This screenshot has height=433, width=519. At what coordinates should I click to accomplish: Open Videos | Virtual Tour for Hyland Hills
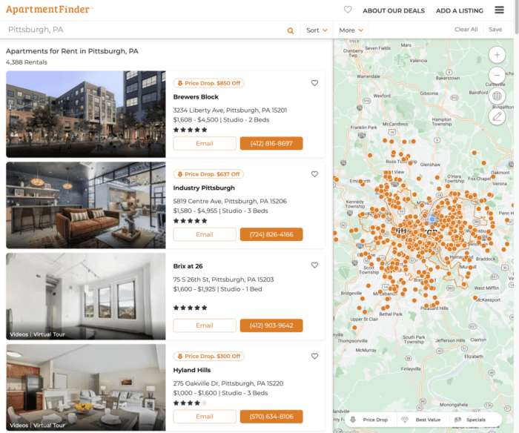tap(37, 426)
